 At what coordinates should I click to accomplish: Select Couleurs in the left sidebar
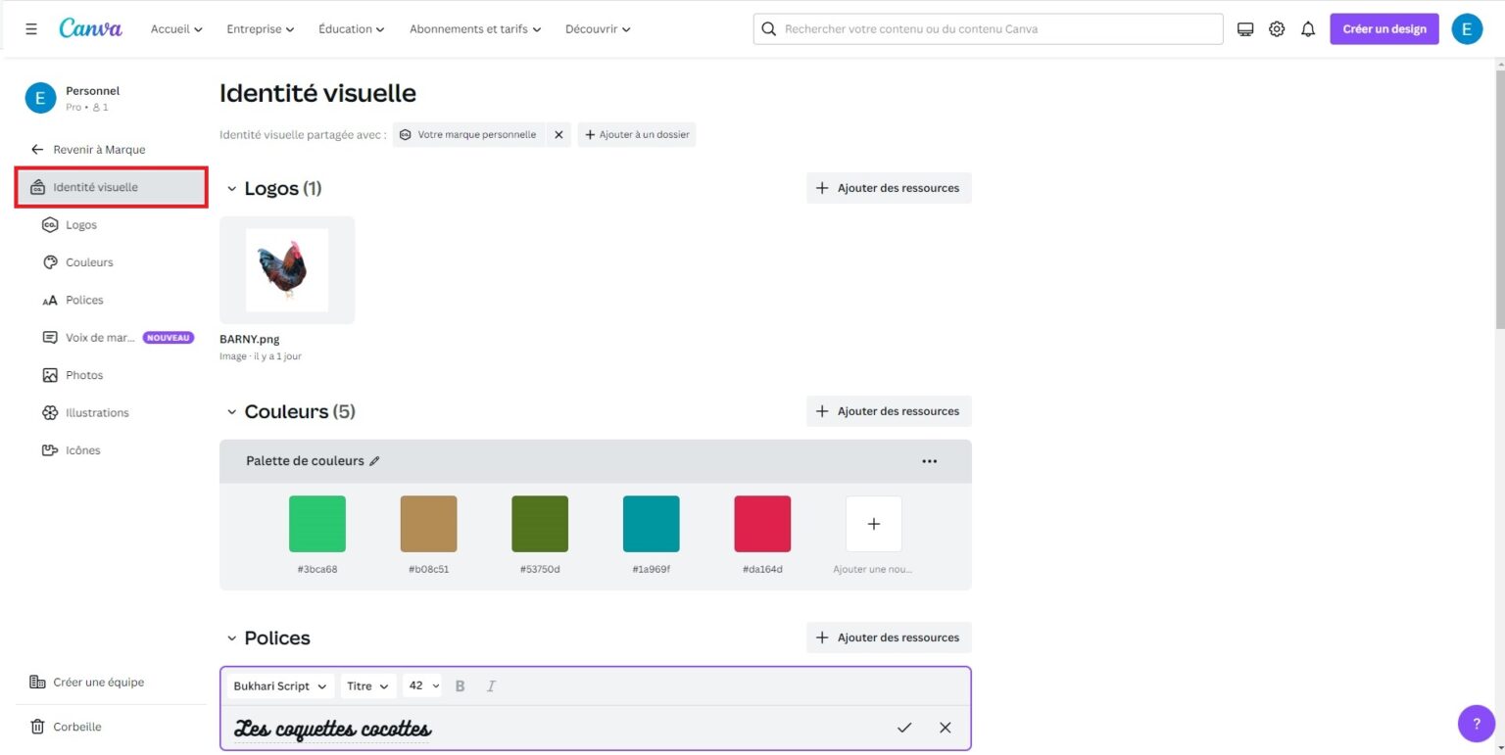point(91,261)
